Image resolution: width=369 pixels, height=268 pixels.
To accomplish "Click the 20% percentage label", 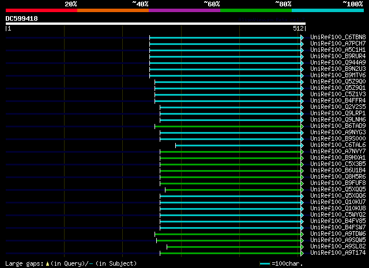I will 71,4.
